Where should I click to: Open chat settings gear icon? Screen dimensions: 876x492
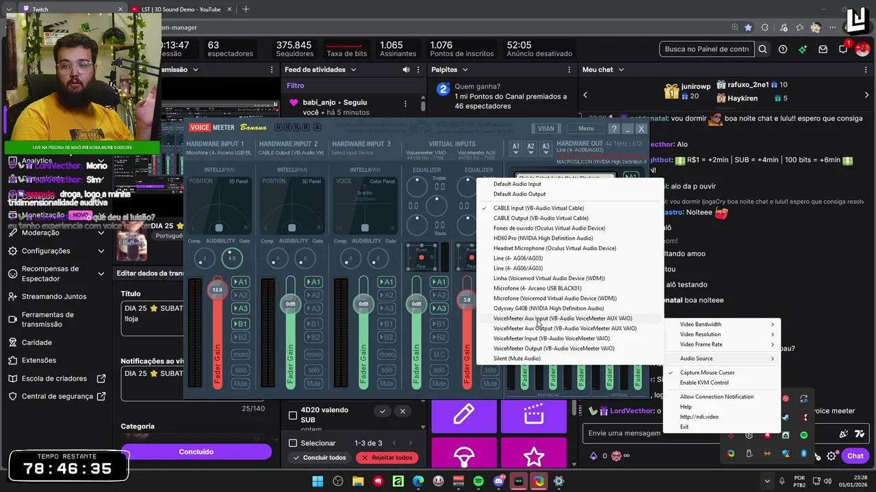pos(832,456)
